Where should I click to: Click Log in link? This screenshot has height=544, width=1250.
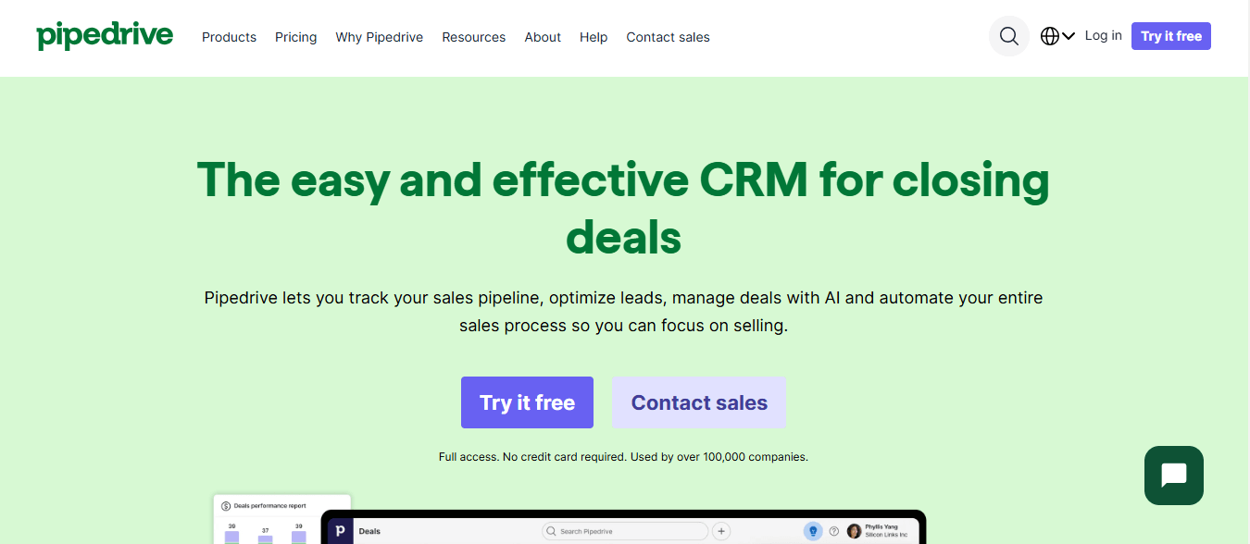pos(1104,35)
